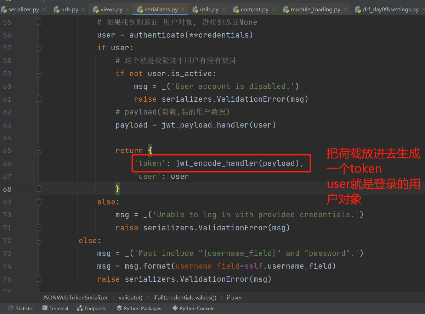Screen dimensions: 425x314
Task: Click line number 66 in the gutter
Action: tap(7, 163)
